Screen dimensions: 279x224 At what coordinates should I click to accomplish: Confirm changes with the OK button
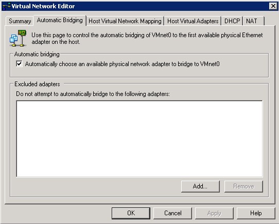[131, 213]
